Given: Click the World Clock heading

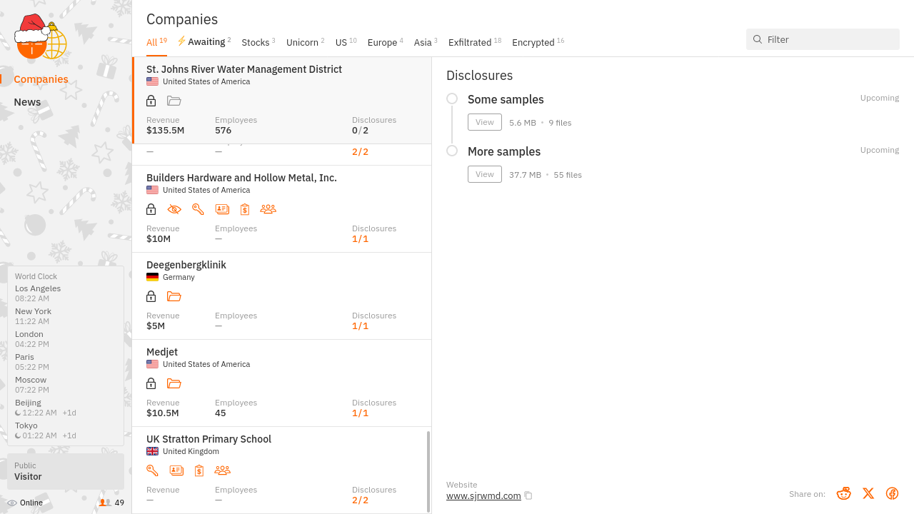Looking at the screenshot, I should [36, 276].
